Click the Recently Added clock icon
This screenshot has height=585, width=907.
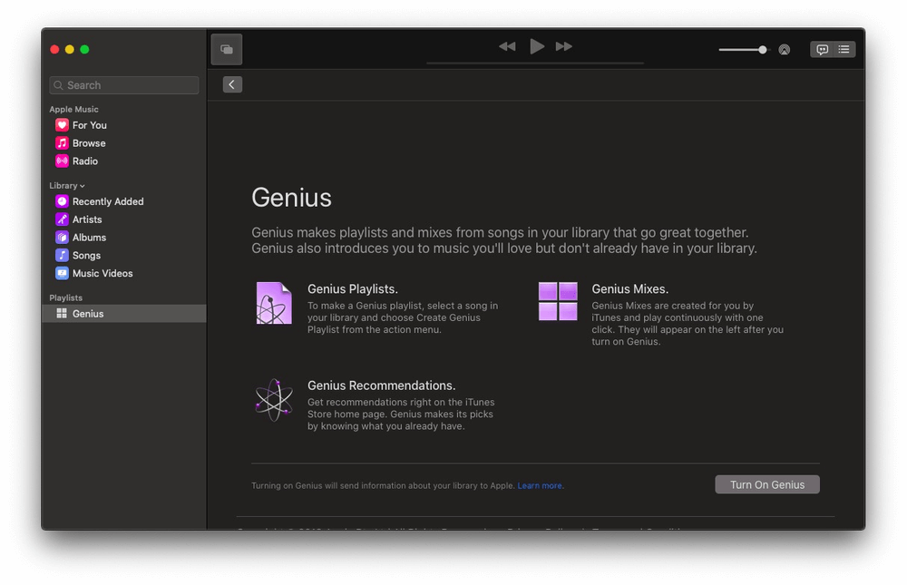coord(62,201)
